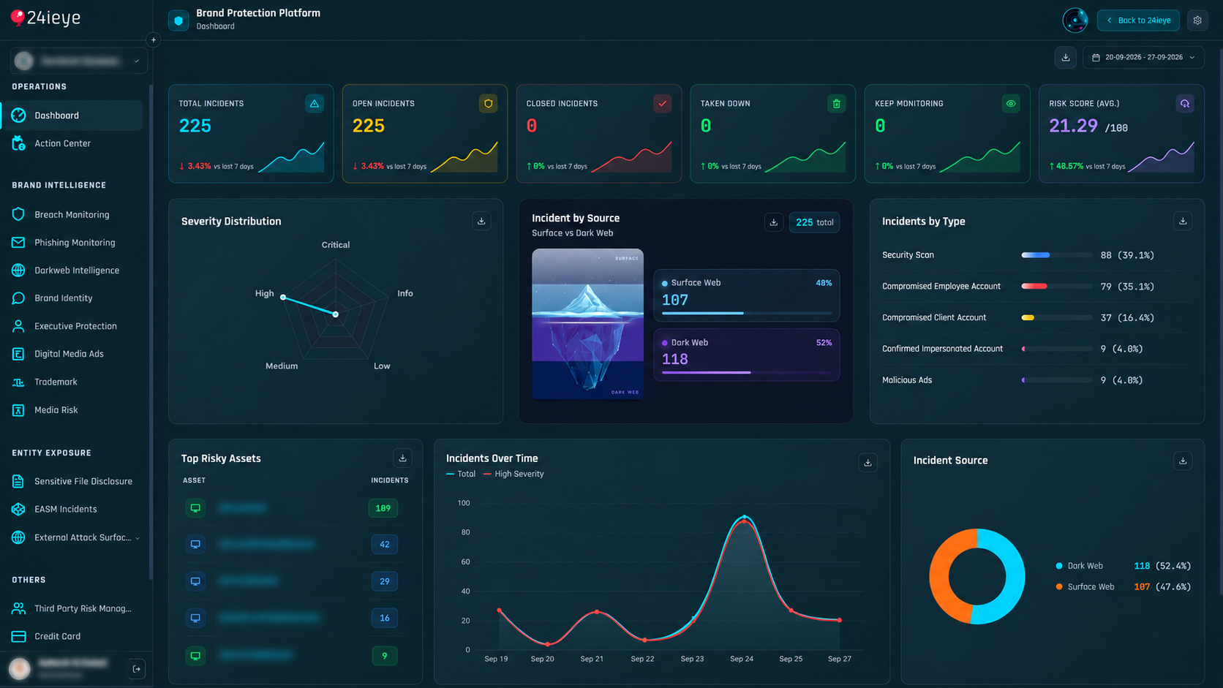Click the Keep Monitoring eye icon
Screen dimensions: 1223x688
(1010, 104)
